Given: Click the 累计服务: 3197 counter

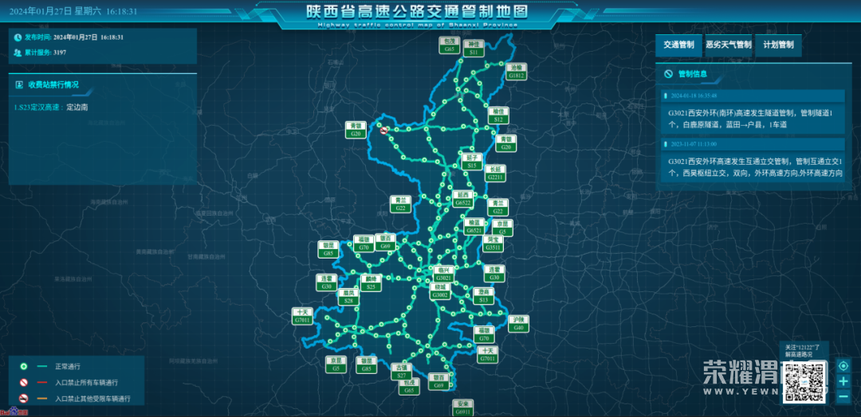Looking at the screenshot, I should 45,53.
